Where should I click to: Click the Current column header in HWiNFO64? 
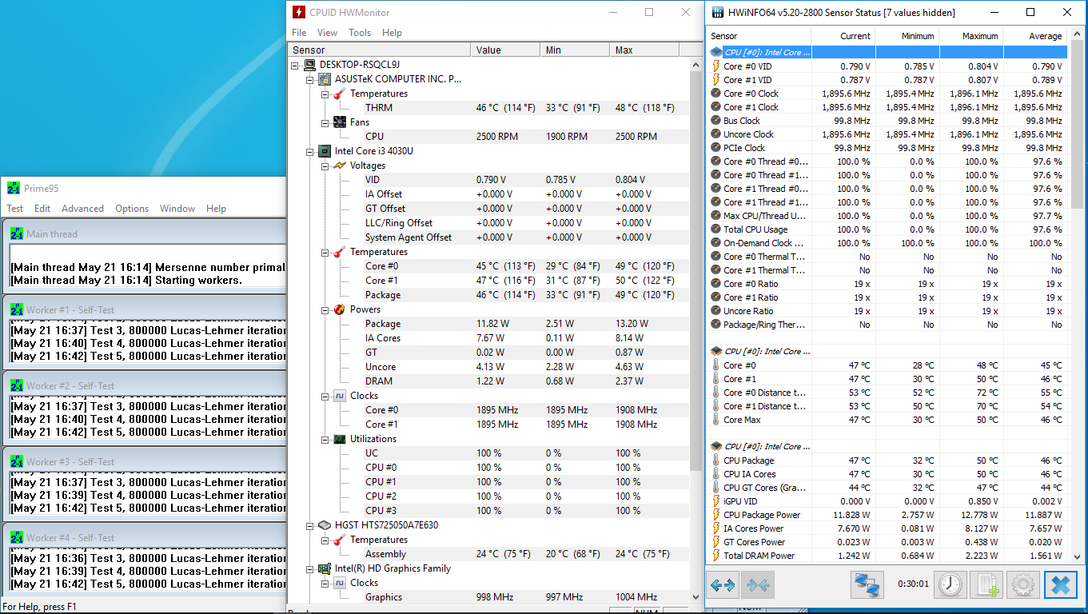[843, 36]
